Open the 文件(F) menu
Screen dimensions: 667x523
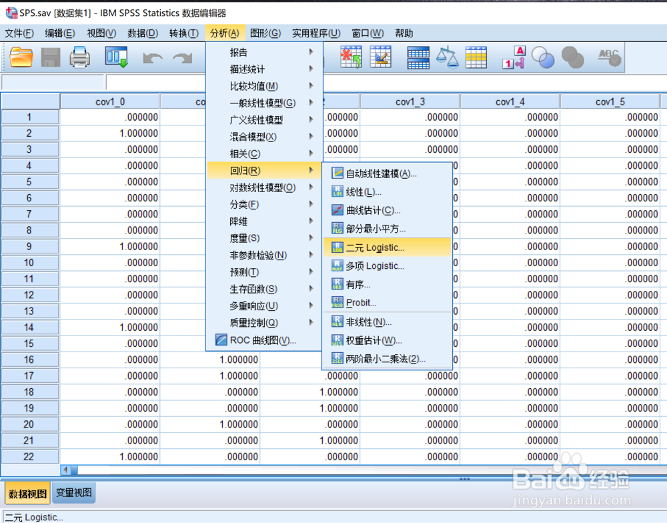[x=19, y=33]
